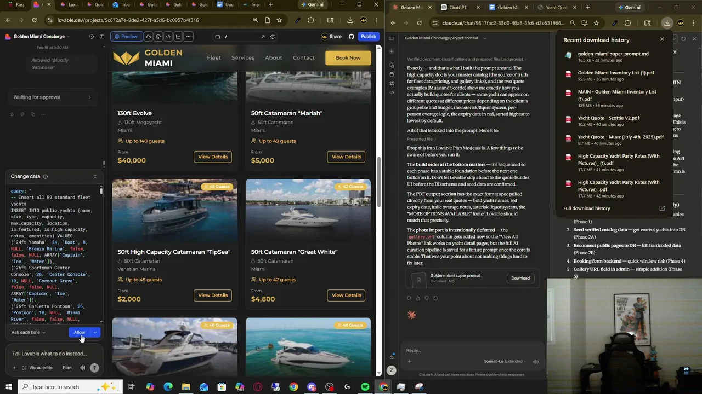Close the Change data panel
This screenshot has height=394, width=702.
coord(95,176)
